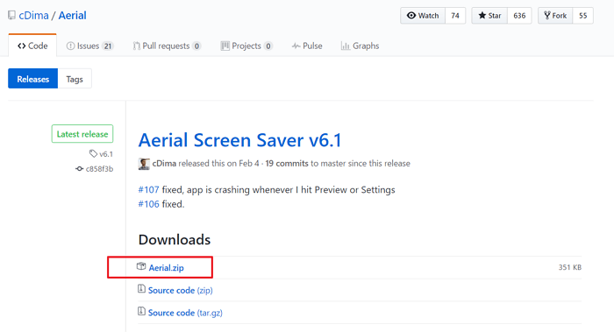Open the v6.1 tag link
614x332 pixels.
point(106,154)
